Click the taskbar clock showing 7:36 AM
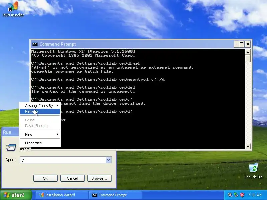267x200 pixels. coord(255,195)
